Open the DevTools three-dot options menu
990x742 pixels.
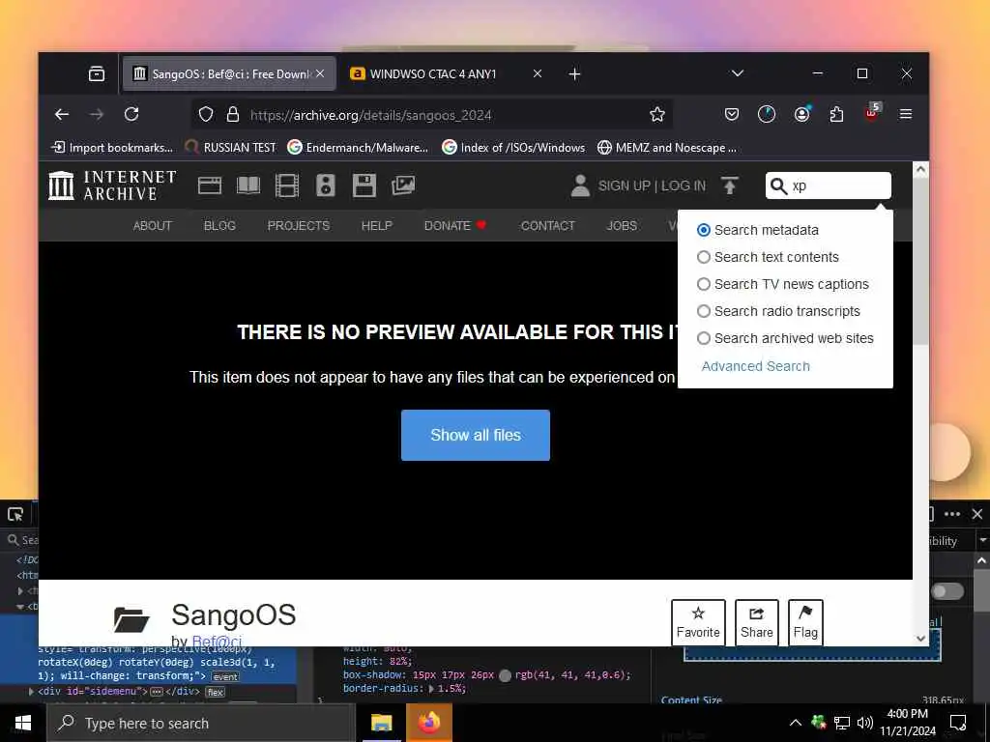tap(952, 514)
